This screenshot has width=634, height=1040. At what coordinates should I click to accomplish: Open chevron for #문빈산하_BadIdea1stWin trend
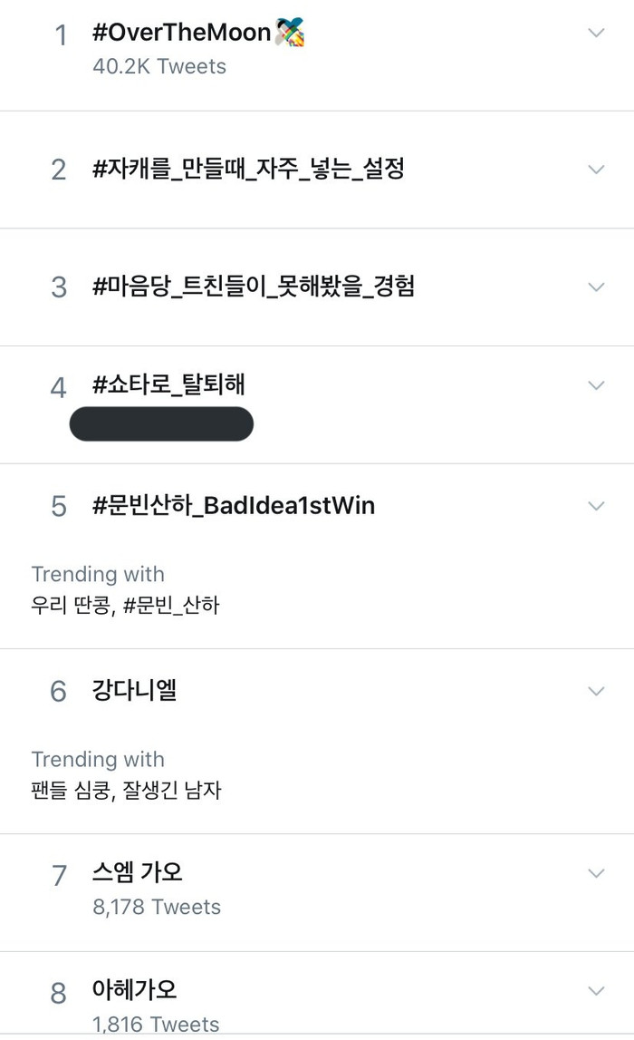coord(595,505)
